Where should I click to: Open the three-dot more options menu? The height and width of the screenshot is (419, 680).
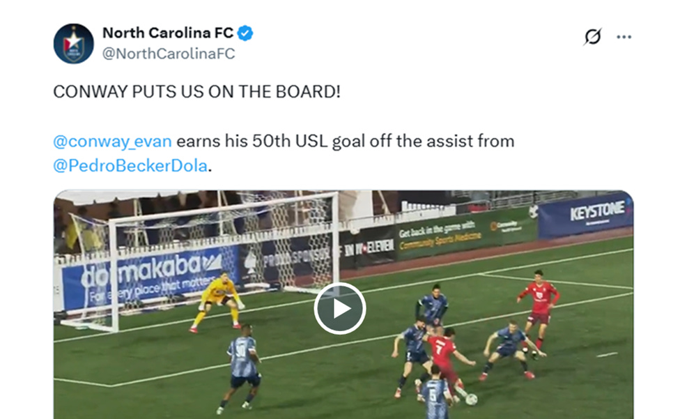click(x=624, y=37)
